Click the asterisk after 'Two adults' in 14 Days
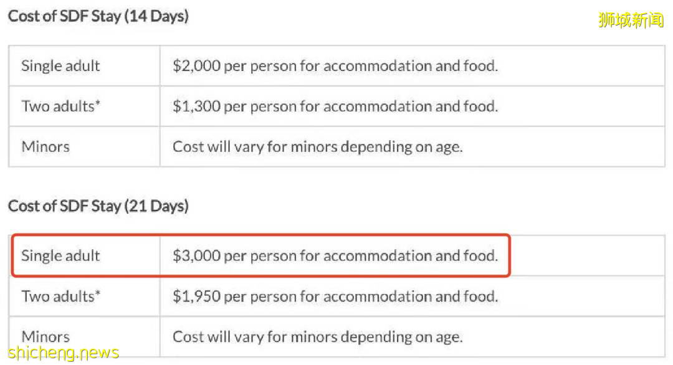Viewport: 673px width, 365px height. 97,103
